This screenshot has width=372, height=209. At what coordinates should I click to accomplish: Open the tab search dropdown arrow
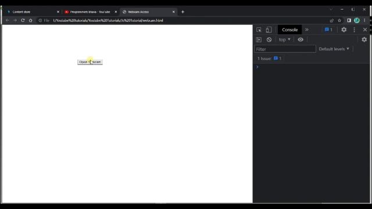coord(331,9)
